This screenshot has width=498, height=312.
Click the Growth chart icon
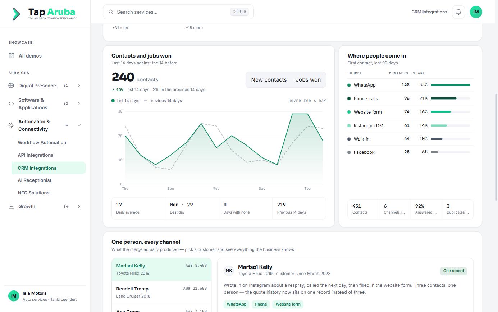coord(11,207)
